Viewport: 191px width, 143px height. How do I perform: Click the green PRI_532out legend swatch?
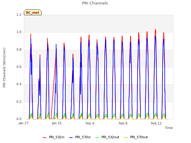97,138
